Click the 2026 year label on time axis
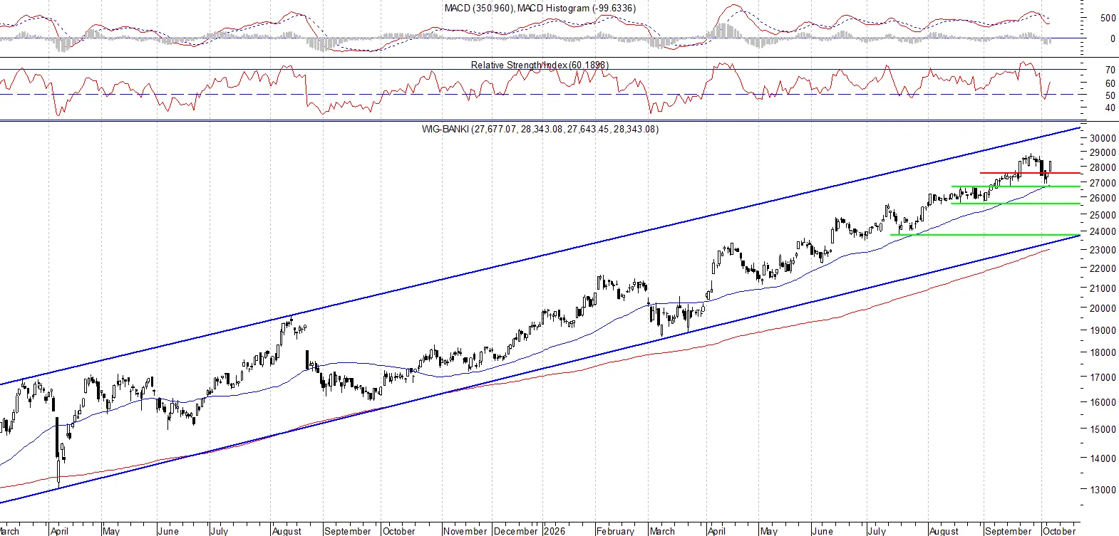 pos(554,531)
